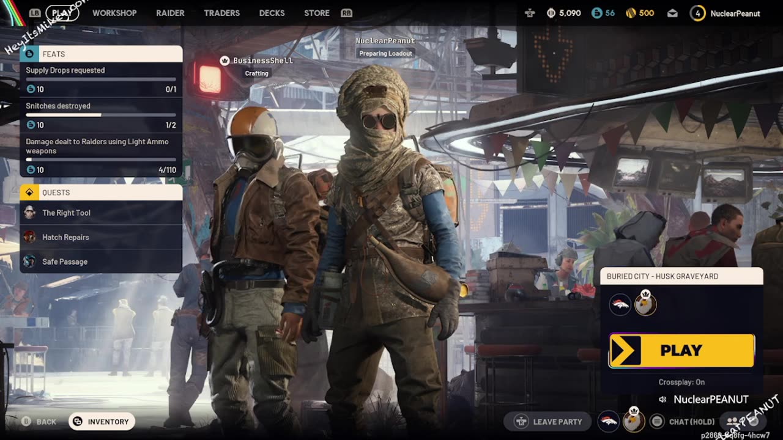This screenshot has height=440, width=783.
Task: Click the Feats header icon
Action: [29, 54]
